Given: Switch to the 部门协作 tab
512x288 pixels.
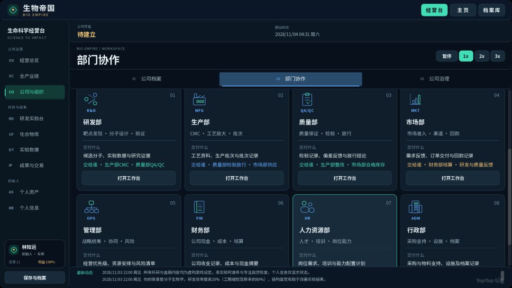Looking at the screenshot, I should 291,79.
